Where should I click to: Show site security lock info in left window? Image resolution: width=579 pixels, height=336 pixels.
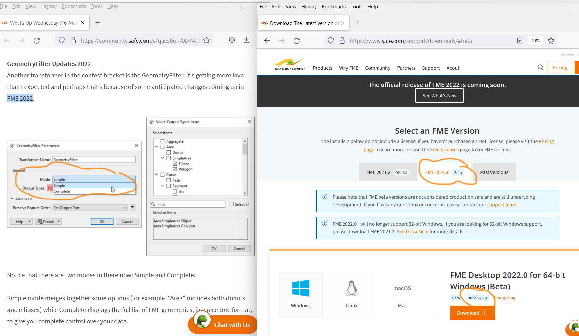[x=73, y=40]
